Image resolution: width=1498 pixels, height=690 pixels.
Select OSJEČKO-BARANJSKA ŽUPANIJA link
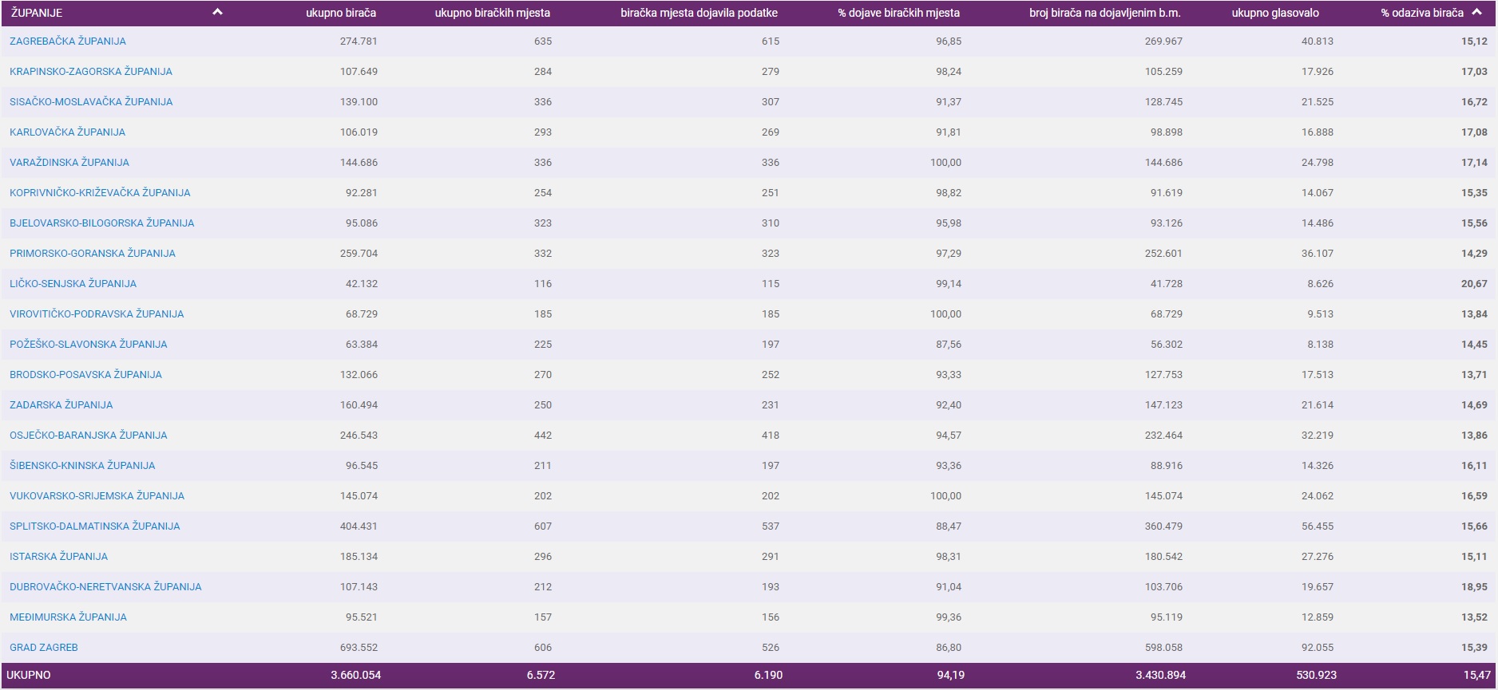point(89,436)
